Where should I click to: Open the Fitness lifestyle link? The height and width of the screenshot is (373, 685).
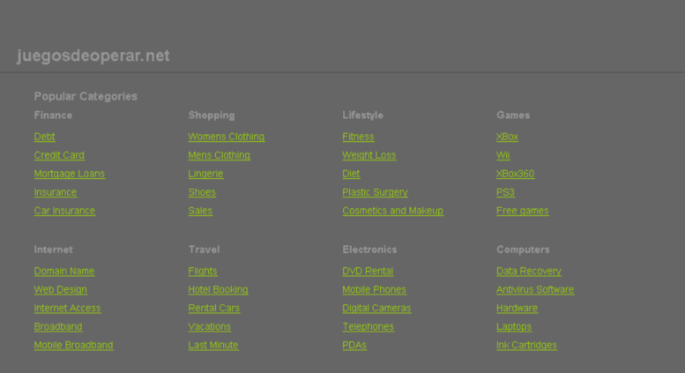(358, 137)
